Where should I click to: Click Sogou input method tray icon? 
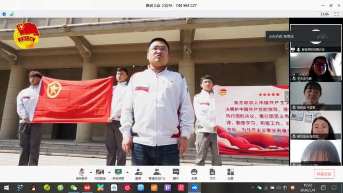[x=293, y=188]
